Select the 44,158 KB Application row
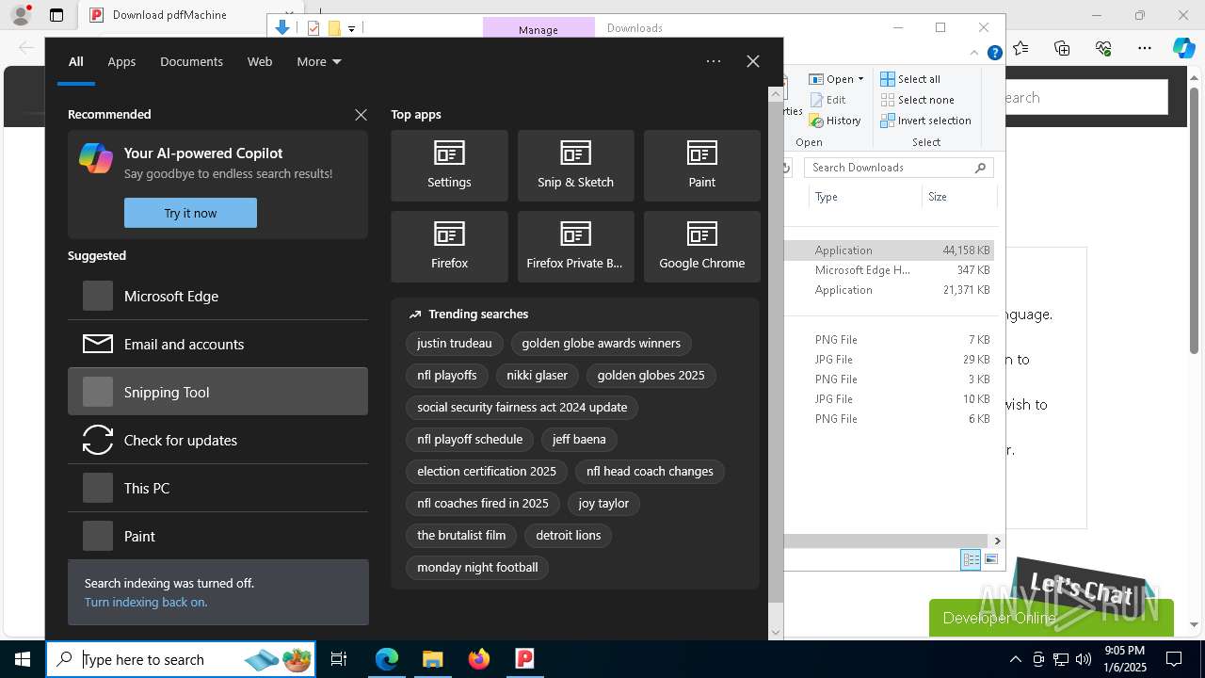Image resolution: width=1205 pixels, height=678 pixels. point(890,250)
